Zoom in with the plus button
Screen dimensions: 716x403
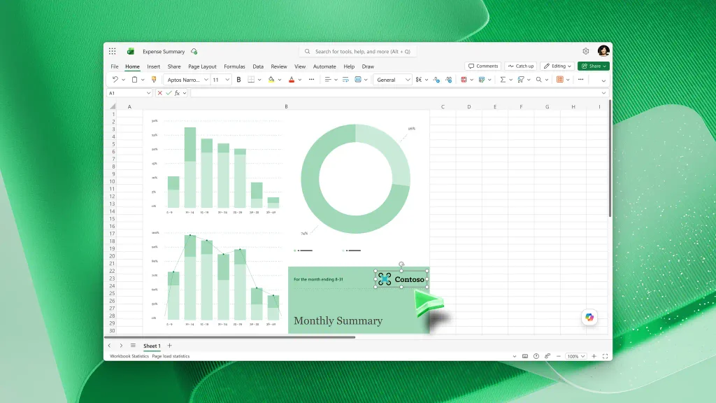(594, 356)
